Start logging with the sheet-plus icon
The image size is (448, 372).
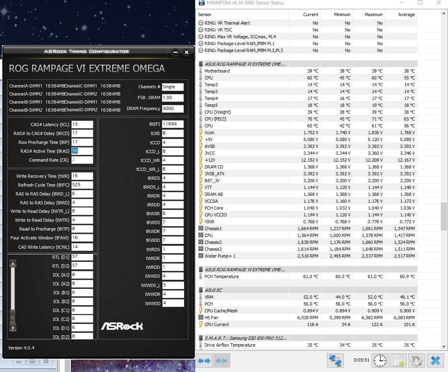pyautogui.click(x=398, y=361)
